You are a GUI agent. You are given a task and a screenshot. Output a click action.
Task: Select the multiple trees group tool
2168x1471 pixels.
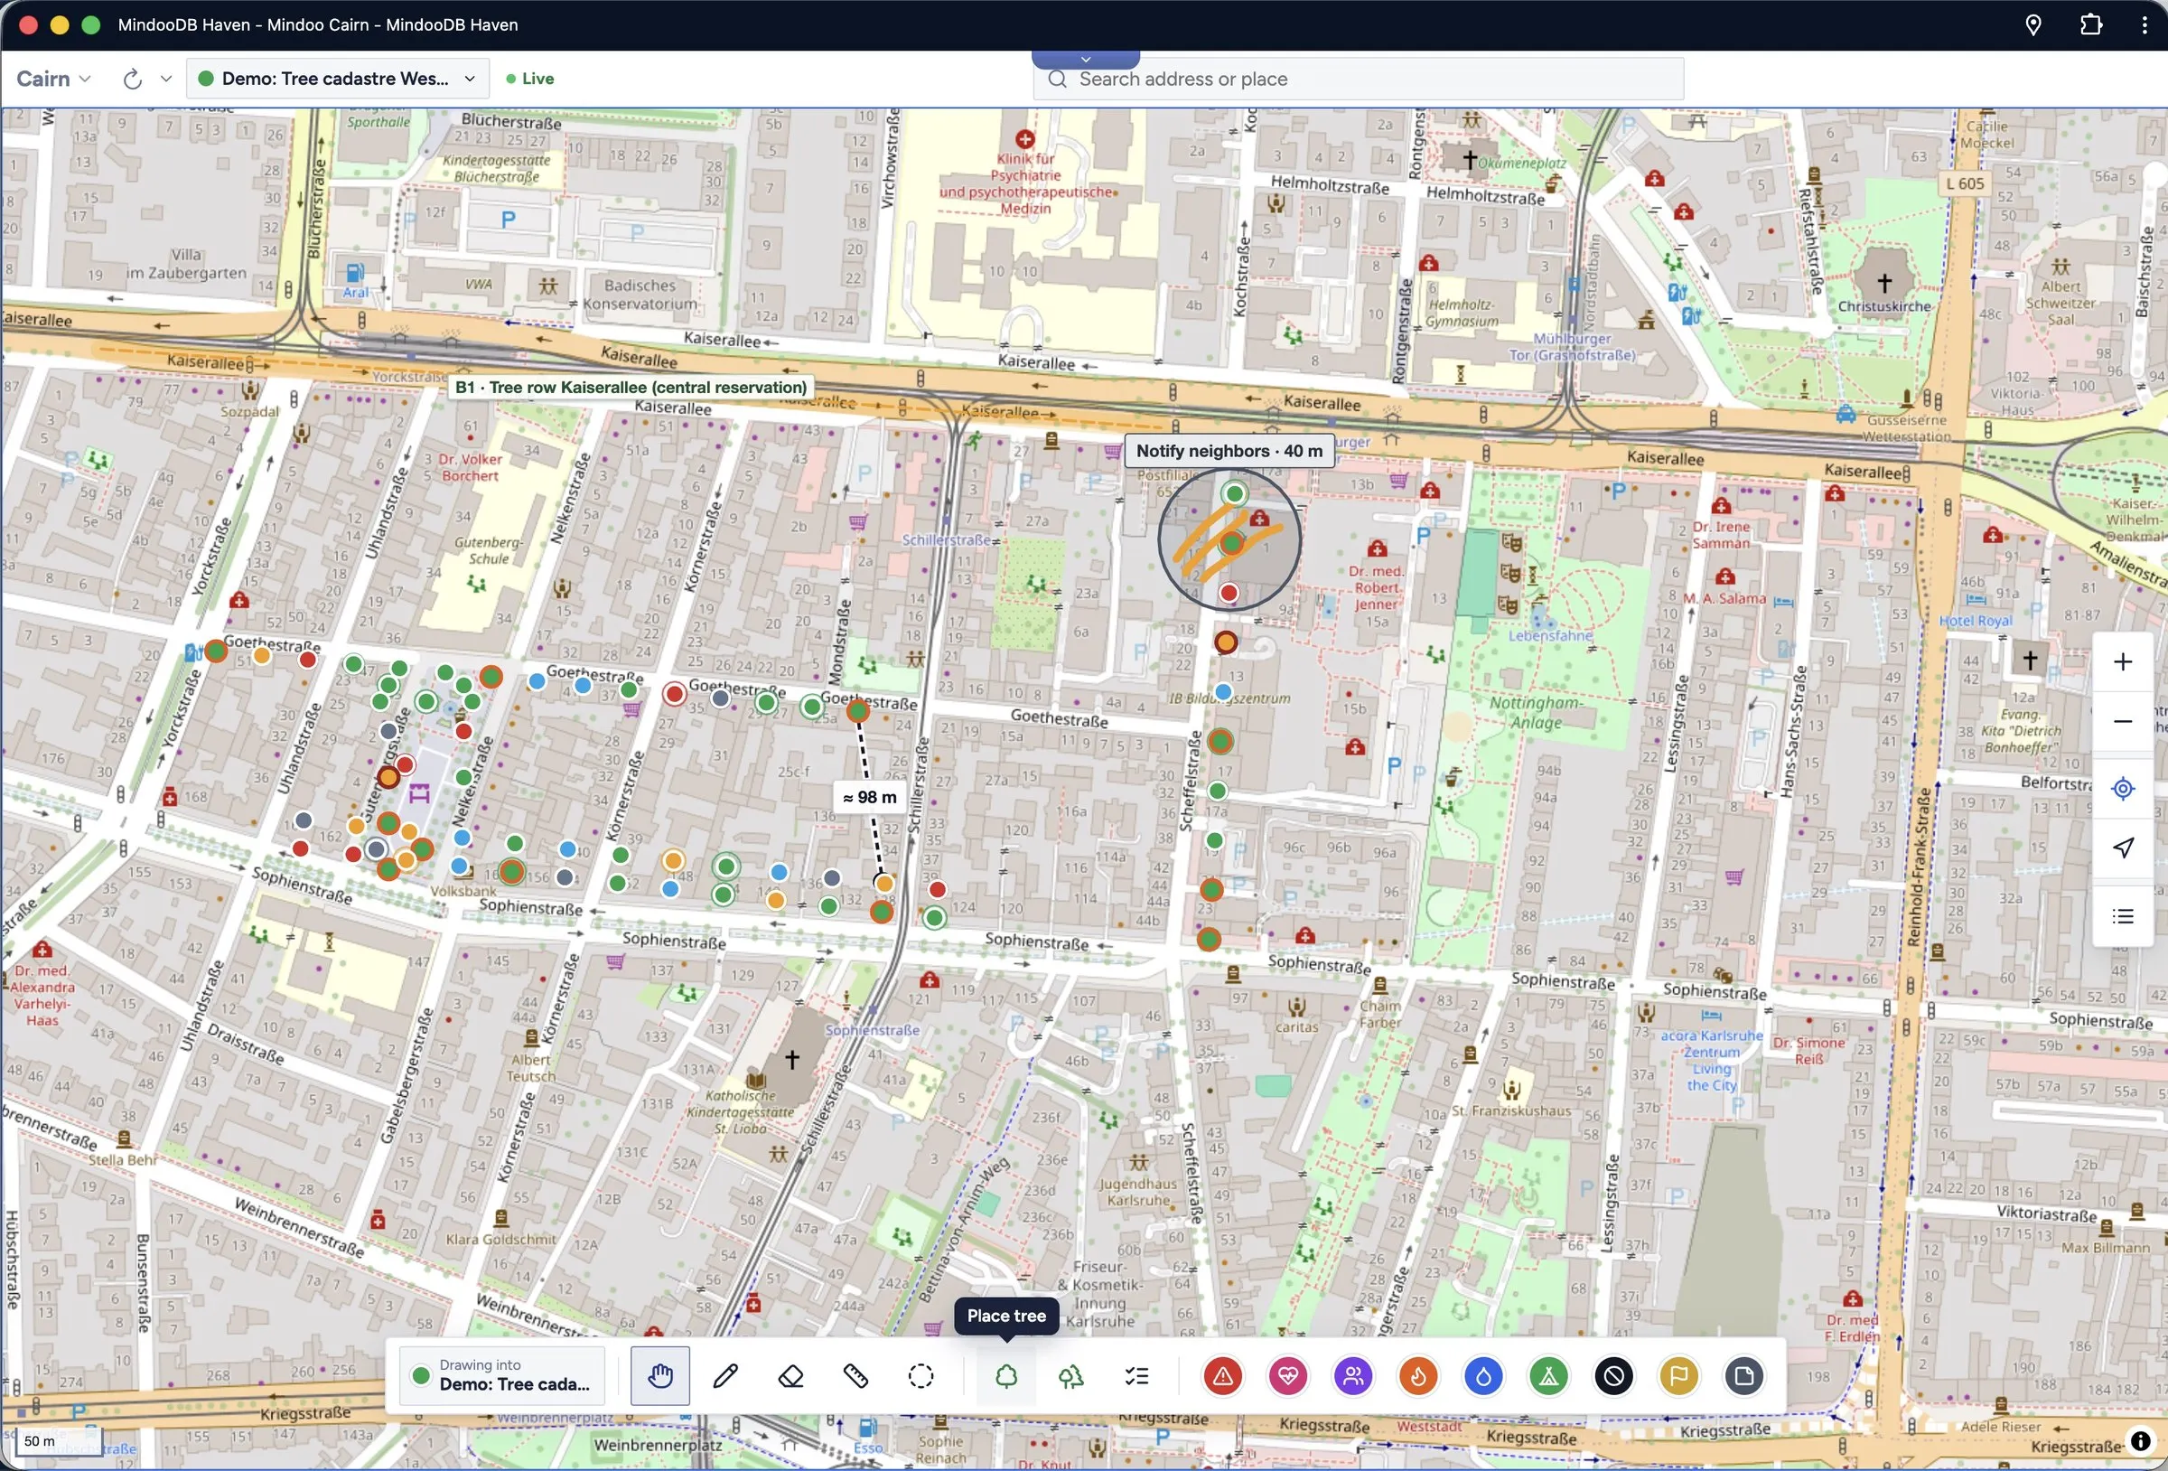1071,1375
